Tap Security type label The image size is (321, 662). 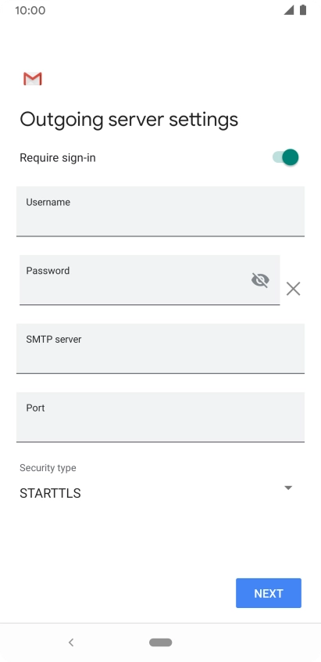[48, 468]
